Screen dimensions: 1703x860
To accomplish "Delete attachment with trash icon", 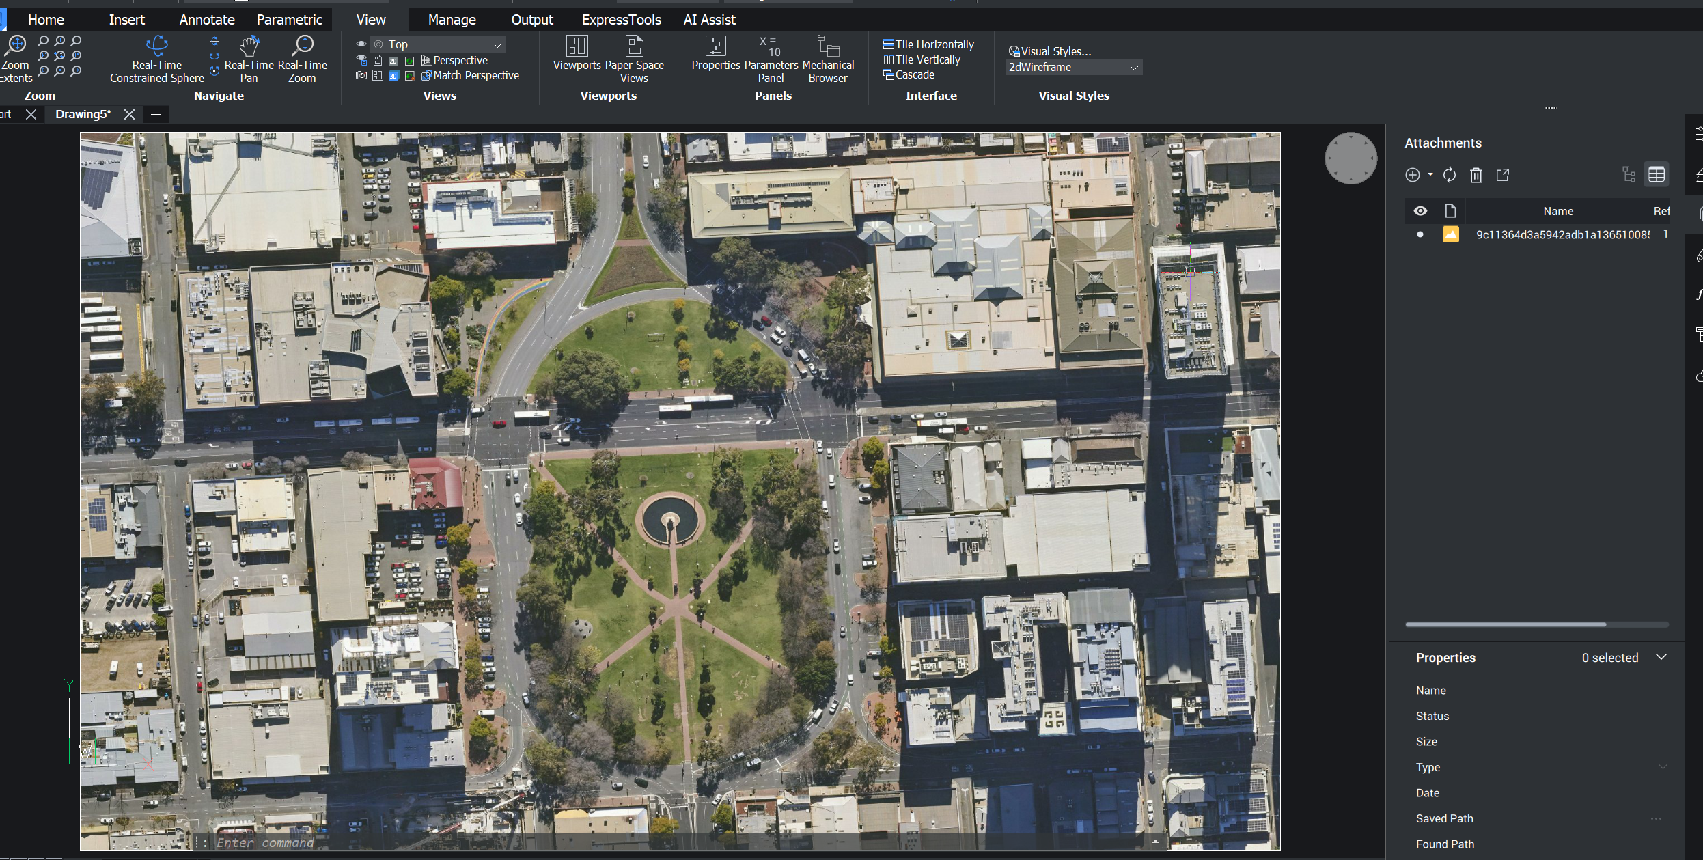I will 1476,175.
